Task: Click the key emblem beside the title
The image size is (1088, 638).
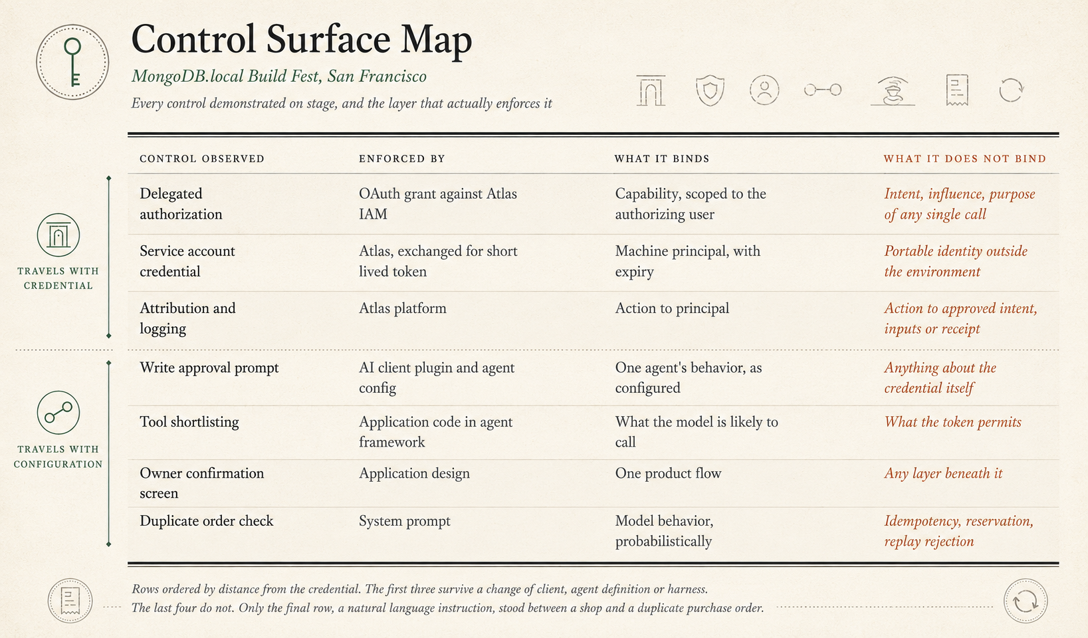Action: tap(72, 62)
